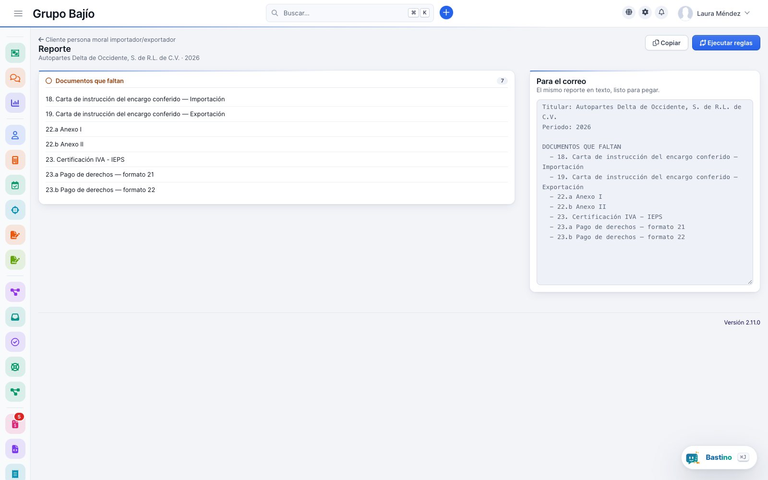Open the invoice icon with badge 5
This screenshot has height=480, width=768.
15,424
